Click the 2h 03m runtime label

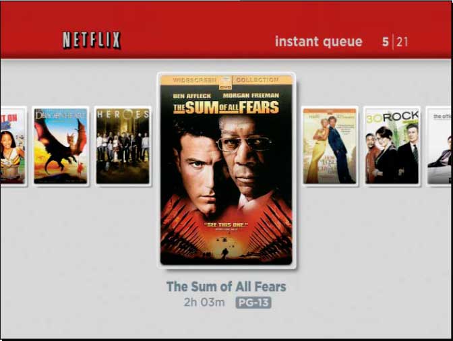pos(204,303)
